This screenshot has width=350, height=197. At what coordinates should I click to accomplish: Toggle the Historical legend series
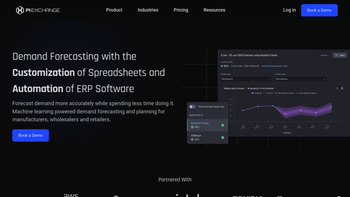[257, 93]
